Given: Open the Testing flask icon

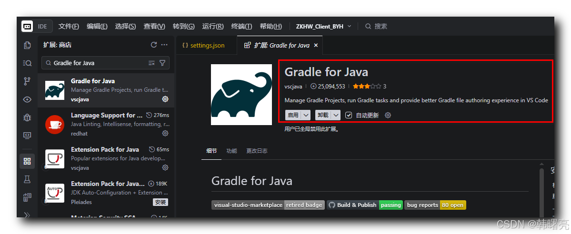Looking at the screenshot, I should [27, 179].
